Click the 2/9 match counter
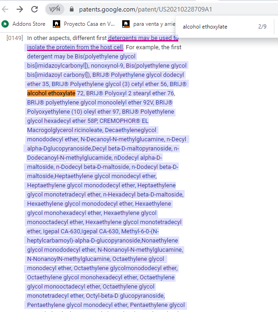This screenshot has height=312, width=278. click(x=262, y=27)
